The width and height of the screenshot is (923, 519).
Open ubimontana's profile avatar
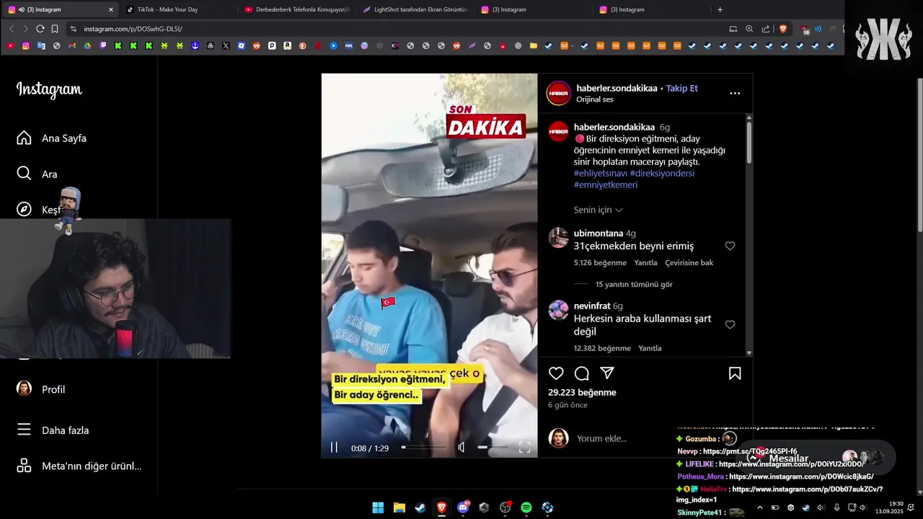(559, 238)
